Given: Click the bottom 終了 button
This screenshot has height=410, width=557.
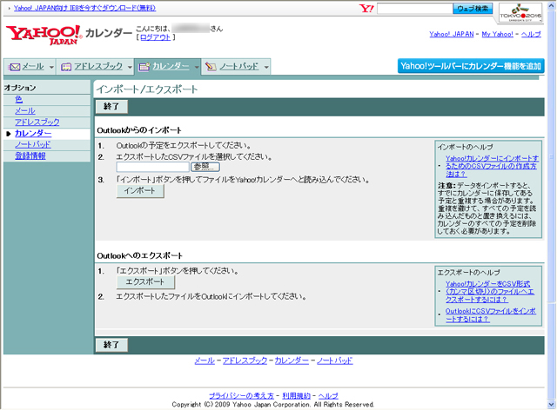Looking at the screenshot, I should [x=111, y=345].
